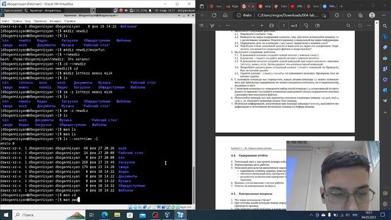Image resolution: width=391 pixels, height=220 pixels.
Task: Open Windows notification center
Action: pos(383,215)
